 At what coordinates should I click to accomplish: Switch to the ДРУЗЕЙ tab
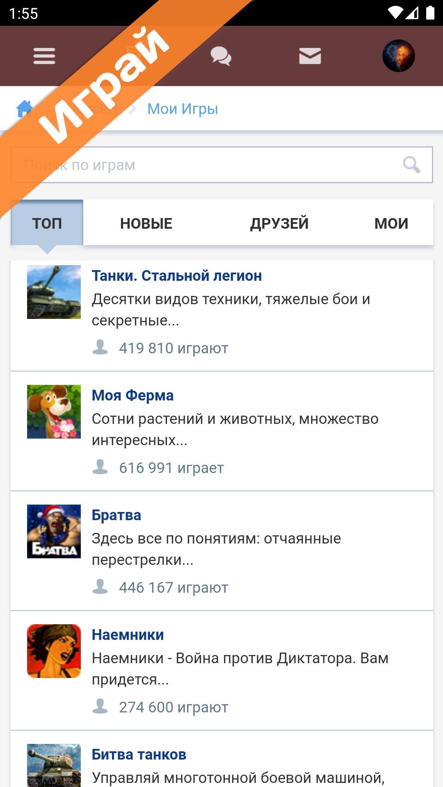pos(279,223)
